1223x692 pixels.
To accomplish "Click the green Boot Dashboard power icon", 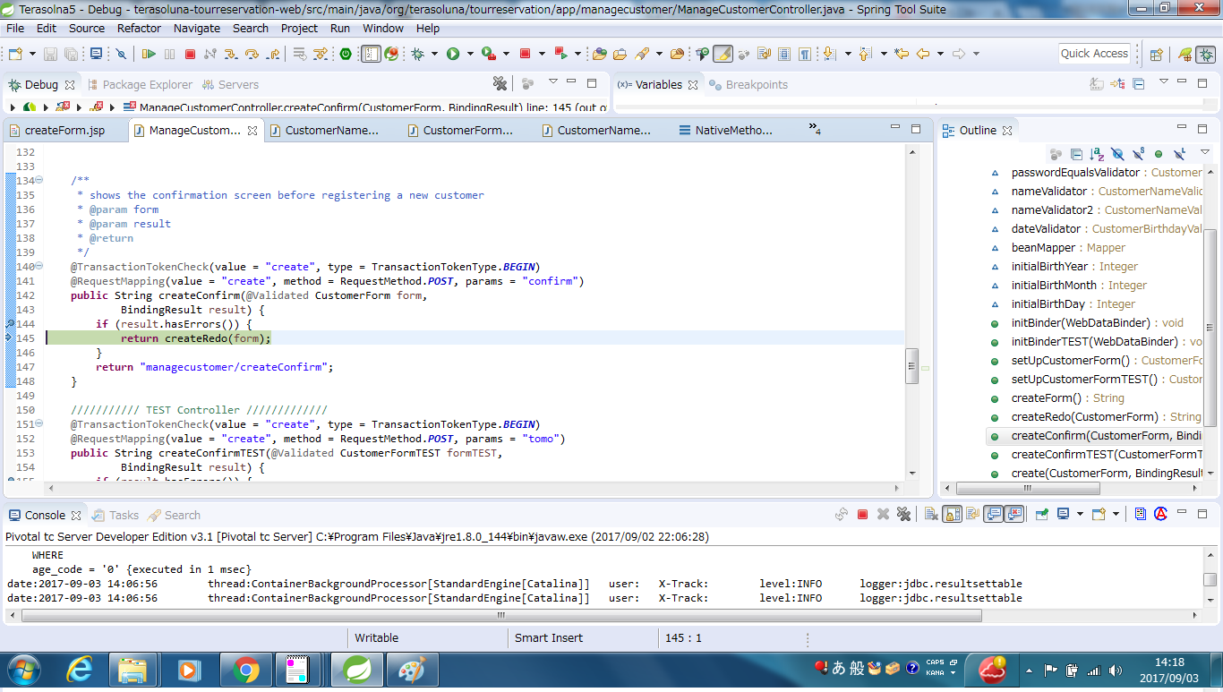I will point(346,54).
